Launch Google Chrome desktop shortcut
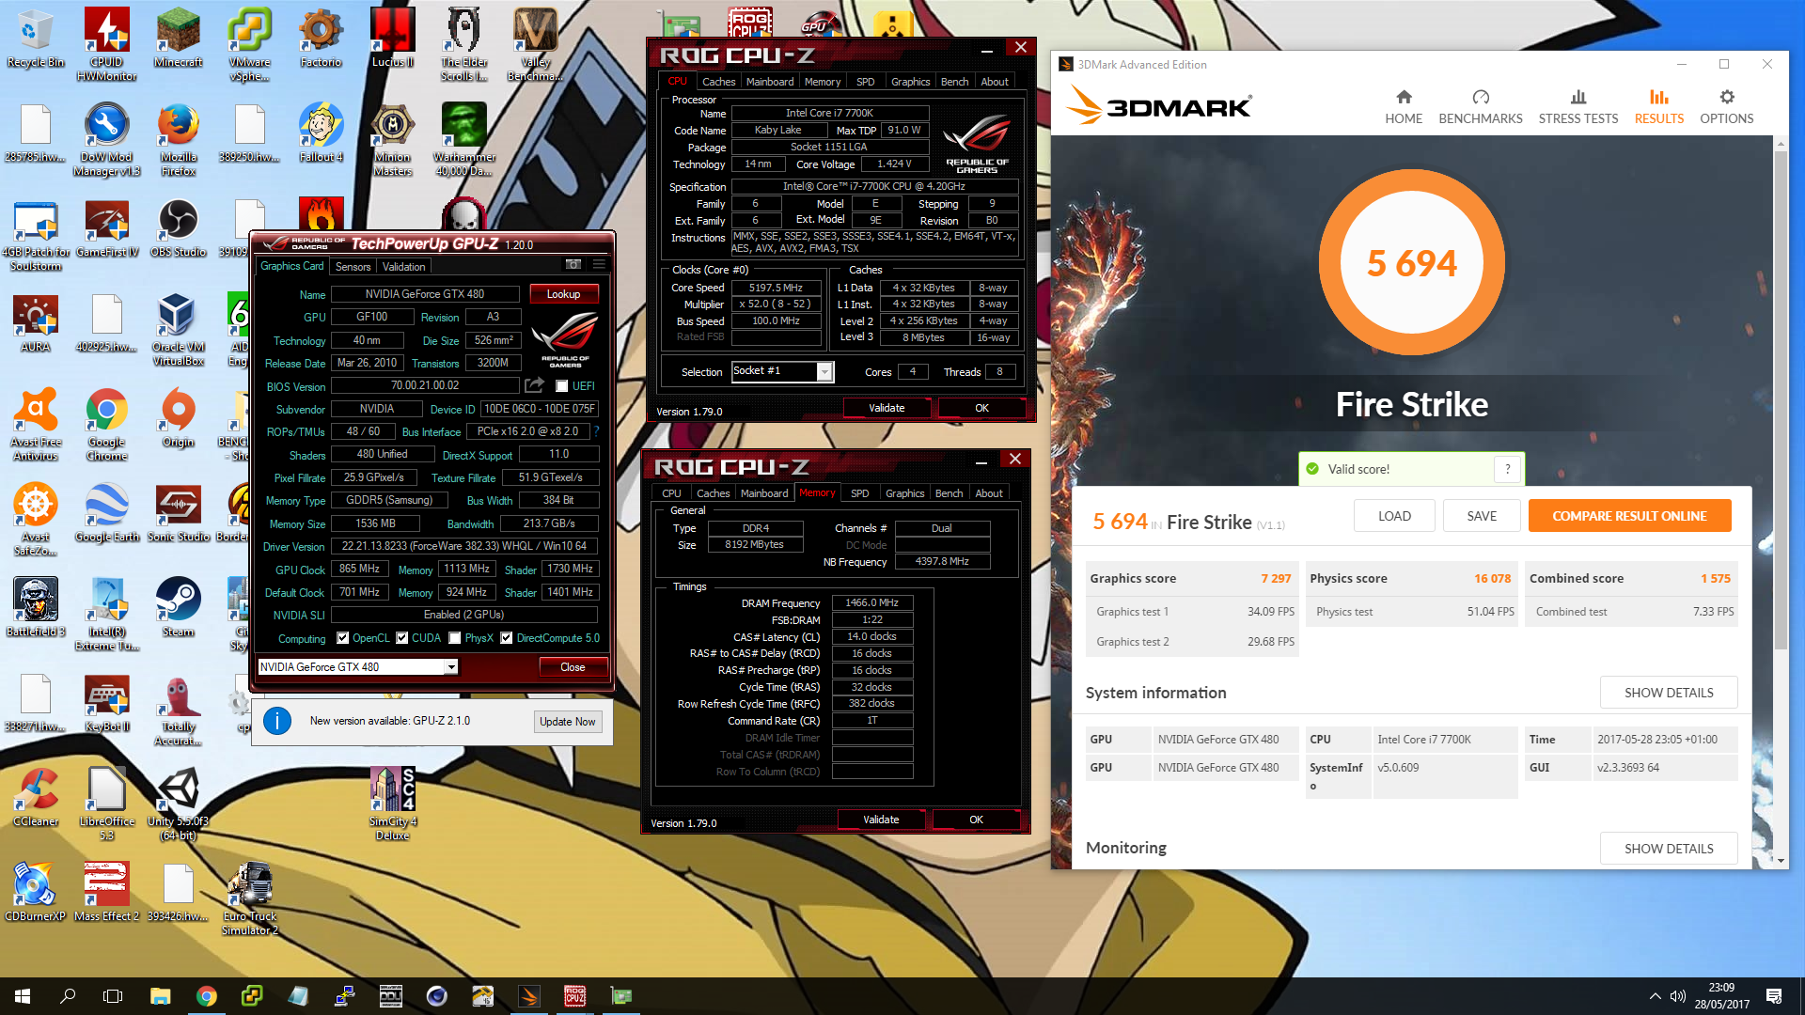1805x1015 pixels. [x=107, y=424]
